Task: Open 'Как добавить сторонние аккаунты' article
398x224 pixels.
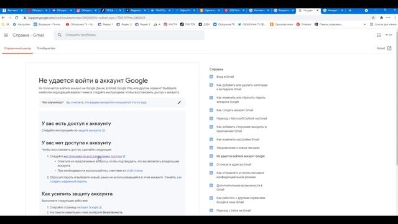Action: tap(241, 129)
